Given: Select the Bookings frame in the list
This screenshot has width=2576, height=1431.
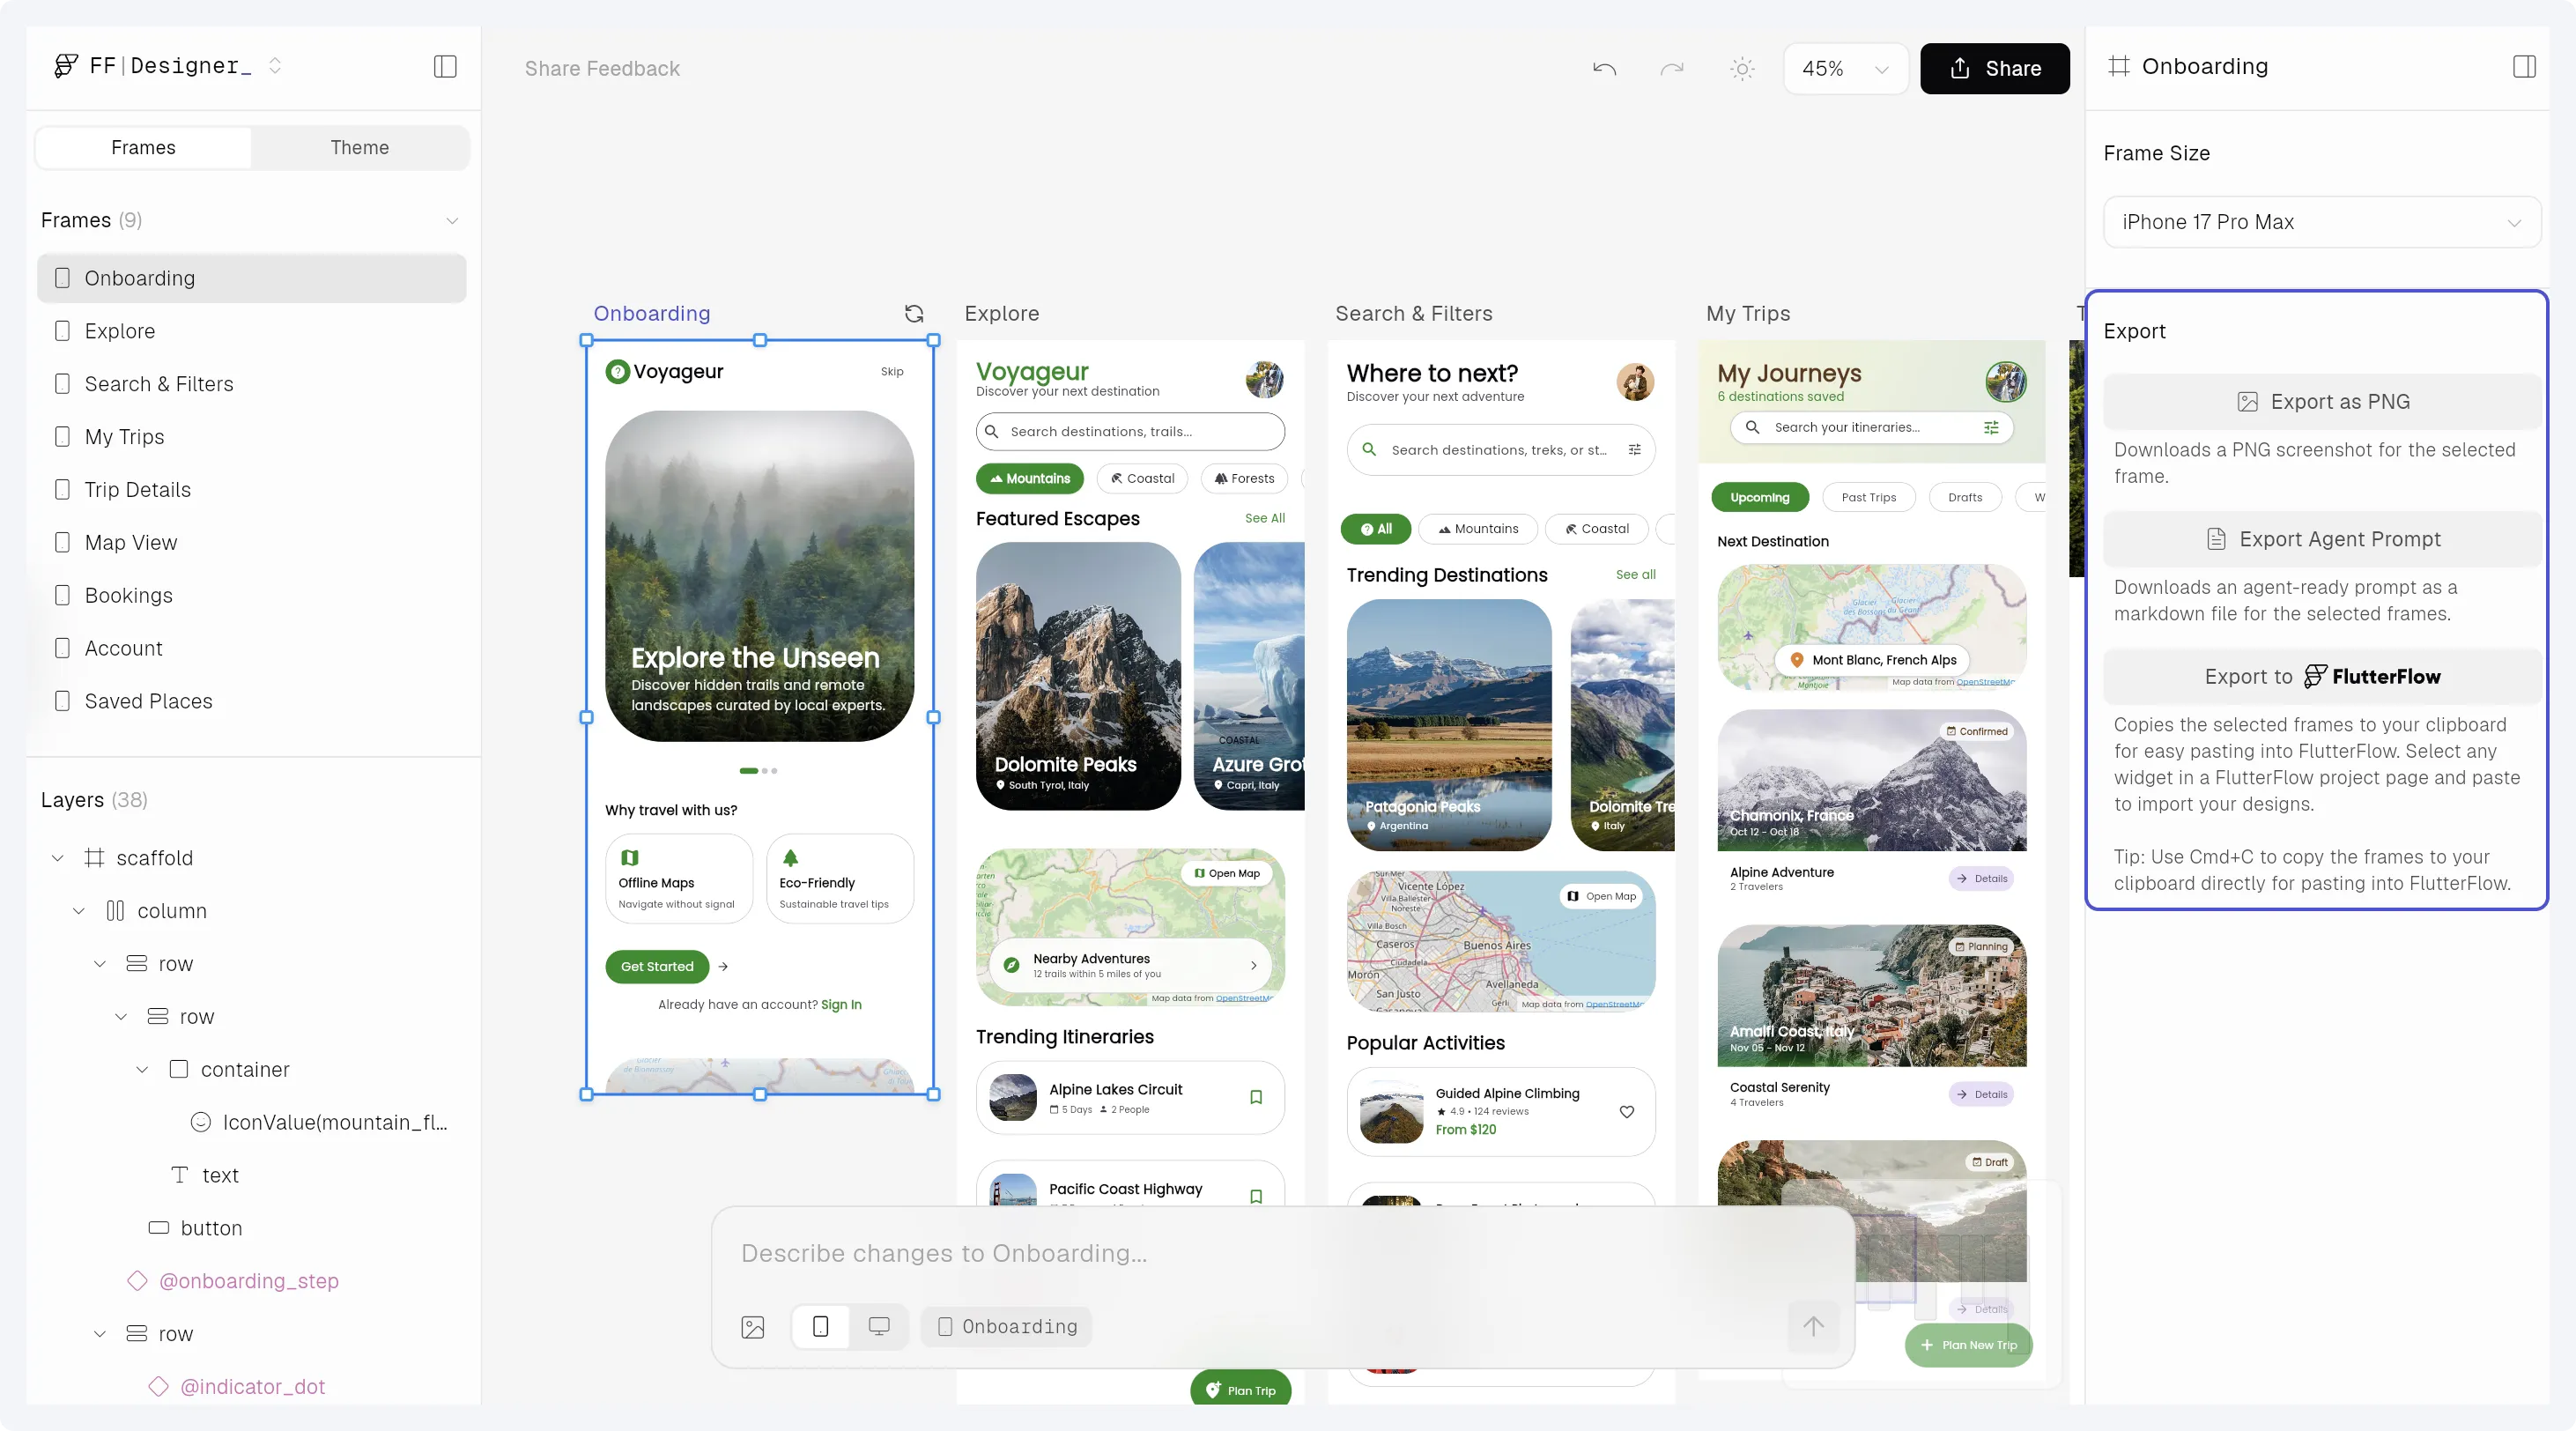Looking at the screenshot, I should [x=252, y=596].
